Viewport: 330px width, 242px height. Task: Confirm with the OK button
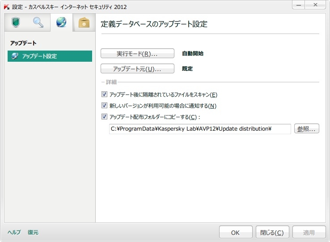tap(236, 232)
